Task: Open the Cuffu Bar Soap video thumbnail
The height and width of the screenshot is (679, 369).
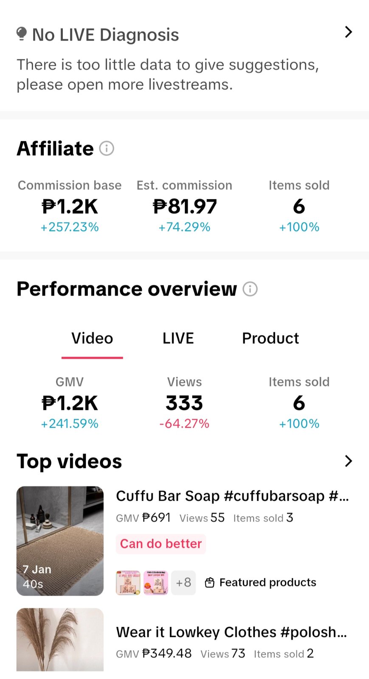Action: coord(60,541)
